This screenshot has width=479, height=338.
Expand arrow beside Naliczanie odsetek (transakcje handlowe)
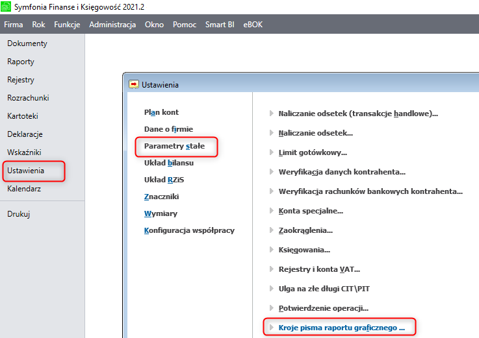pyautogui.click(x=271, y=114)
